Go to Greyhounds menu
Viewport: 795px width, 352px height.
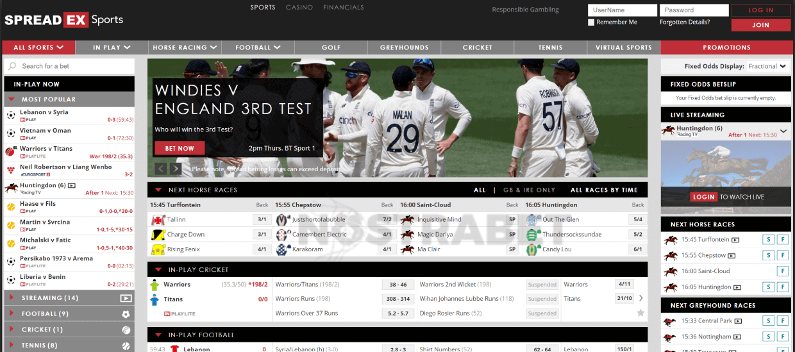click(x=404, y=47)
